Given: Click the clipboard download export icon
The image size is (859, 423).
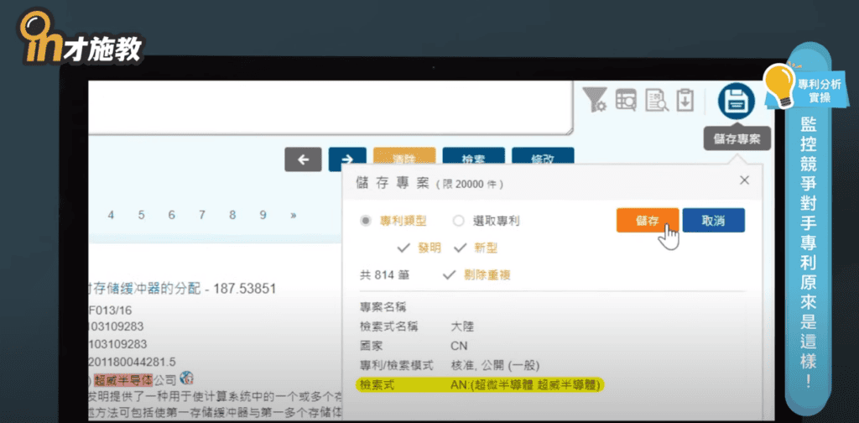Looking at the screenshot, I should click(685, 100).
